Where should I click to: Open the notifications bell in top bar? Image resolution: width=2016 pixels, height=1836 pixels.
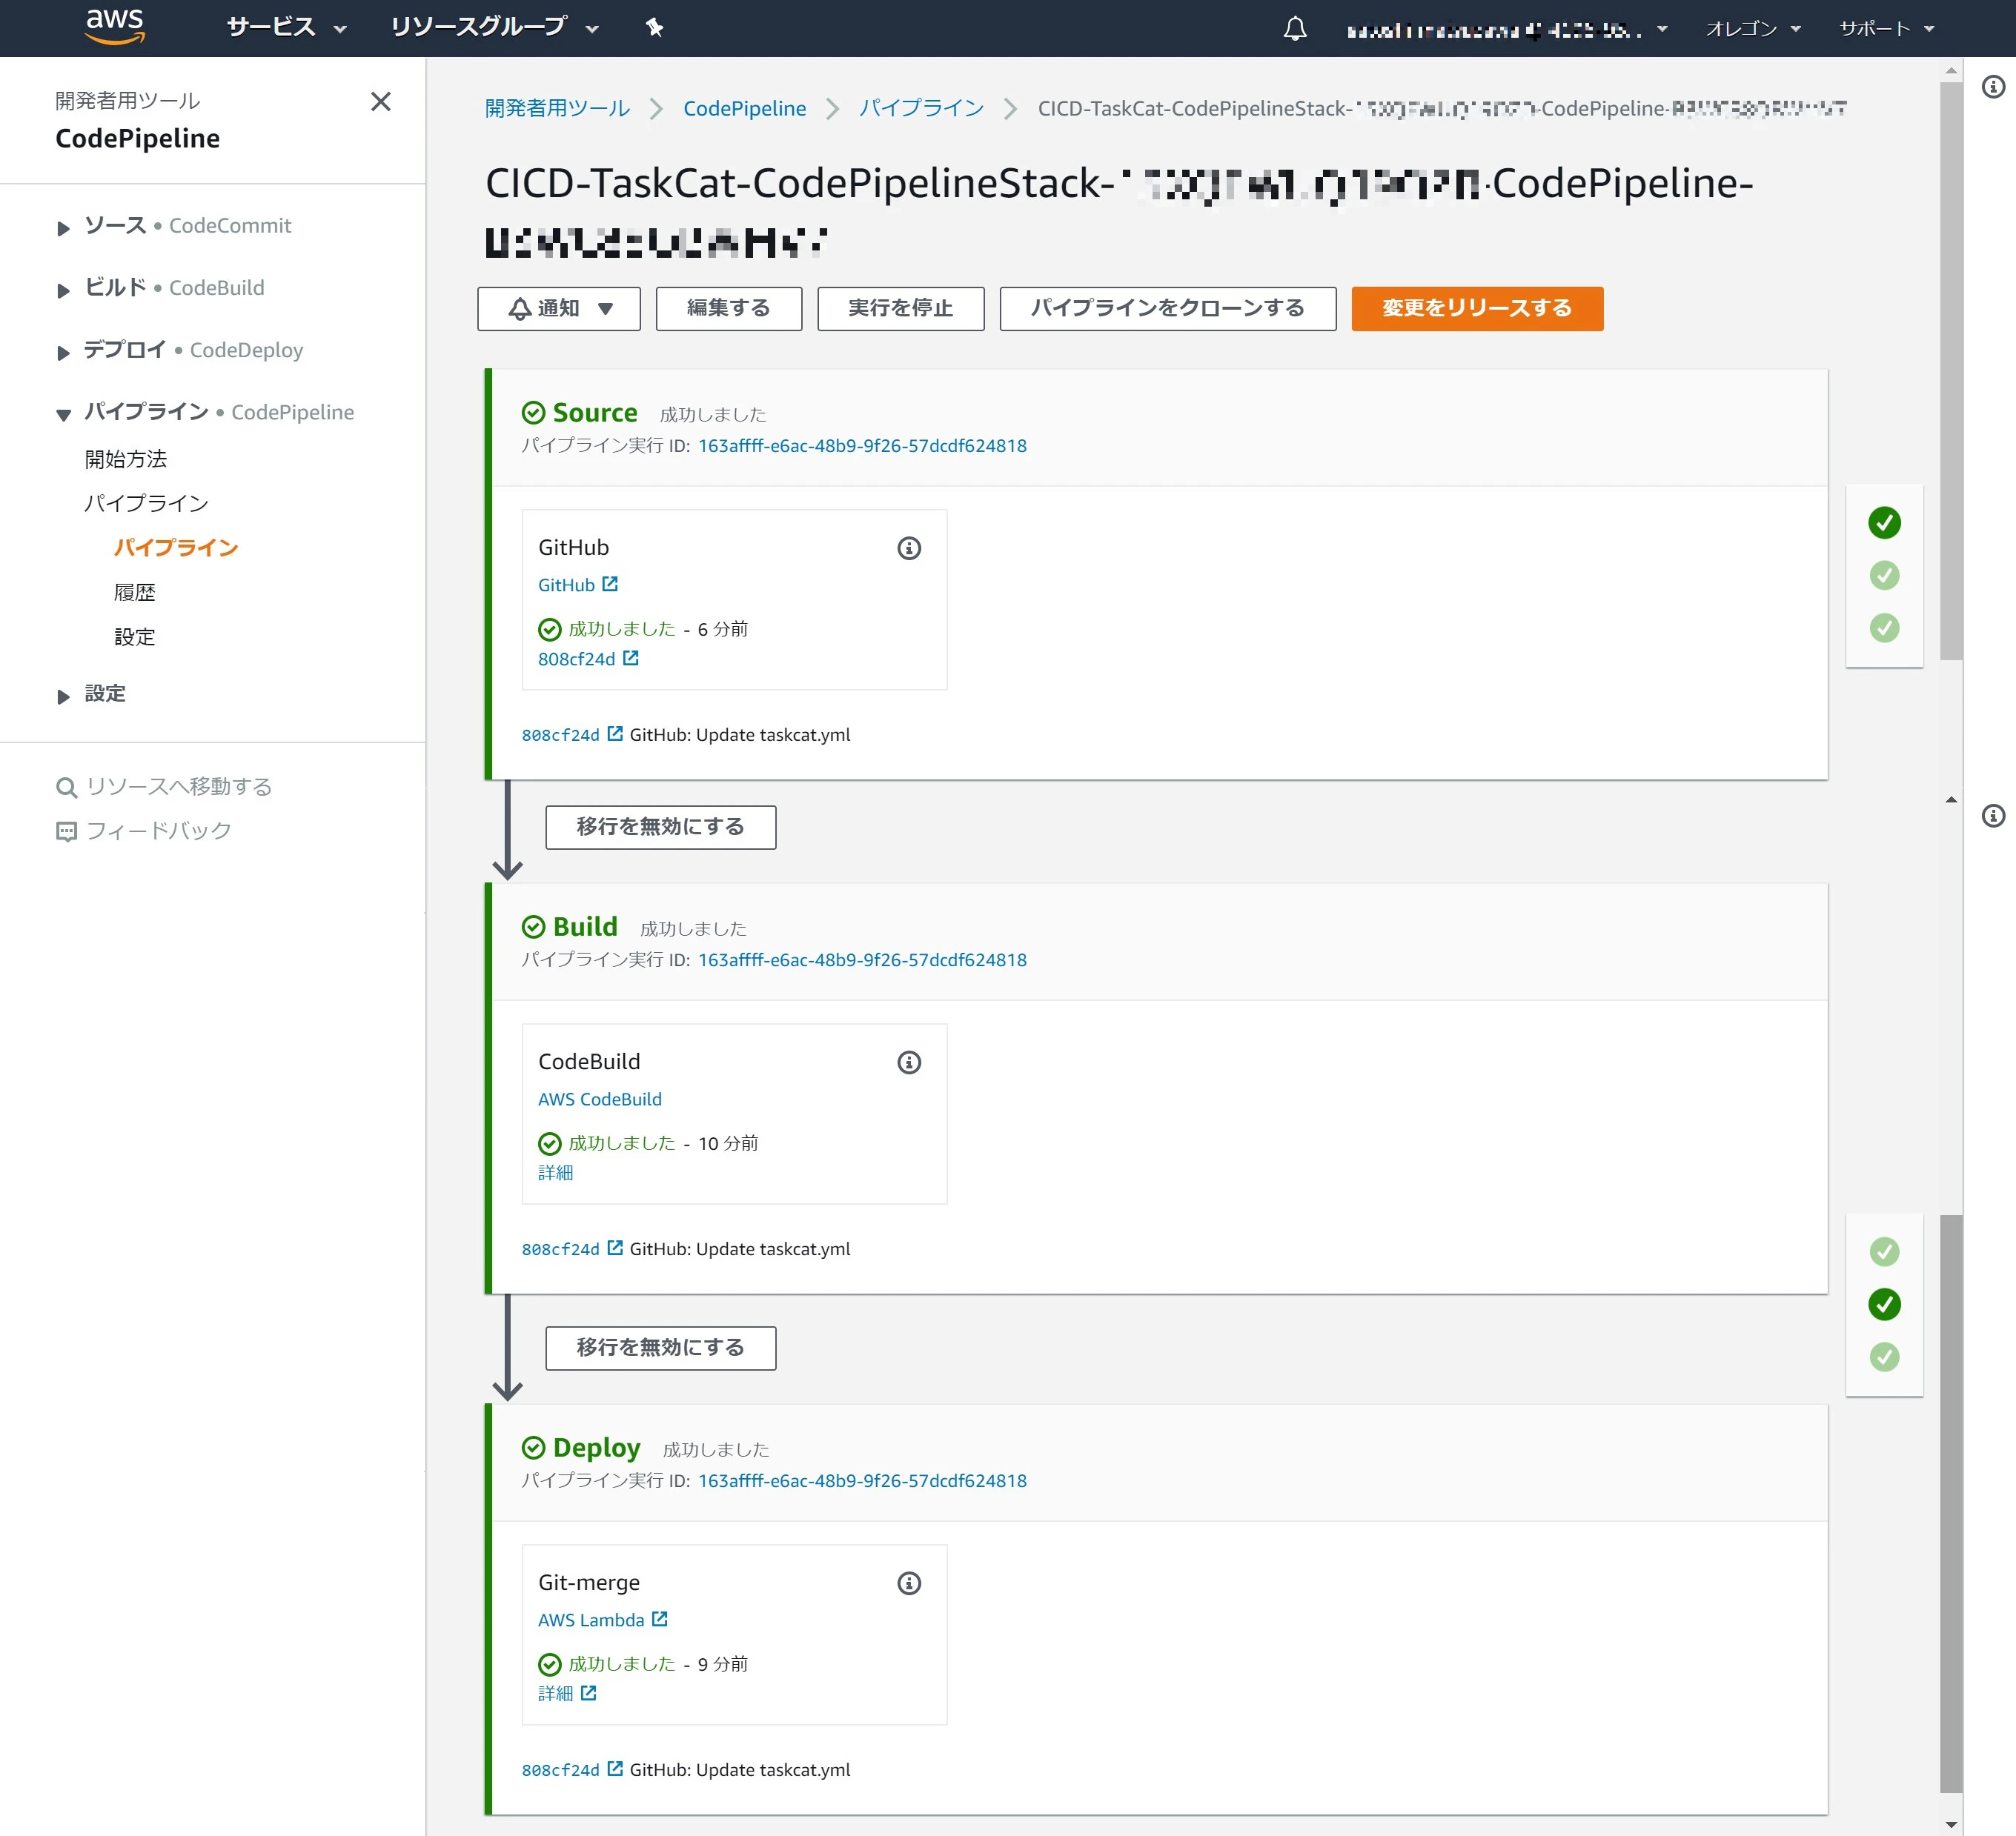point(1295,29)
